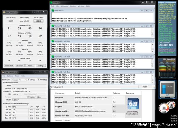The image size is (178, 128).
Task: Open the Options menu in Core Temp
Action: [x=10, y=76]
